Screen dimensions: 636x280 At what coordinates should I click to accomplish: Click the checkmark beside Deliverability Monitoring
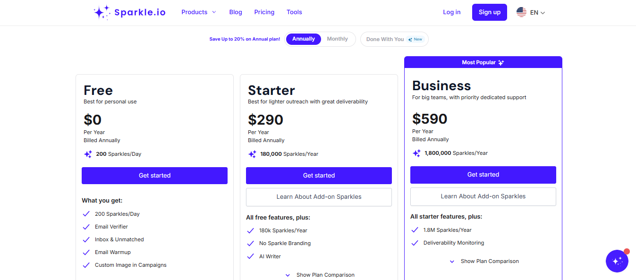(x=415, y=242)
